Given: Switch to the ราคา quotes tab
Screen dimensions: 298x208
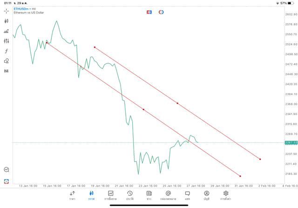Looking at the screenshot, I should pos(72,195).
